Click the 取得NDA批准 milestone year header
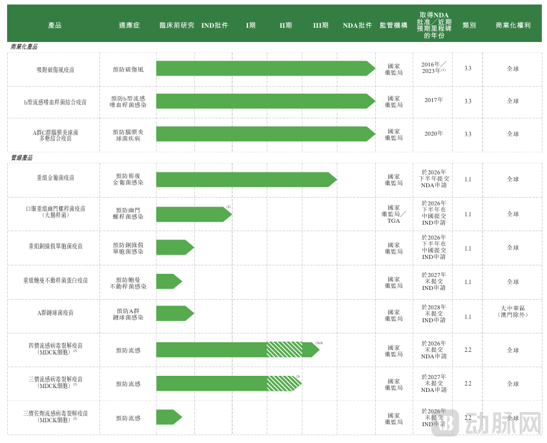The width and height of the screenshot is (547, 443). click(434, 25)
